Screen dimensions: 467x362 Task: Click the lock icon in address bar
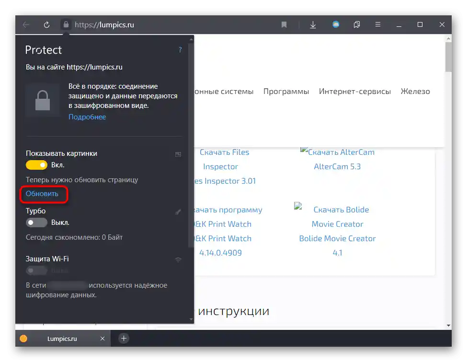click(x=66, y=24)
